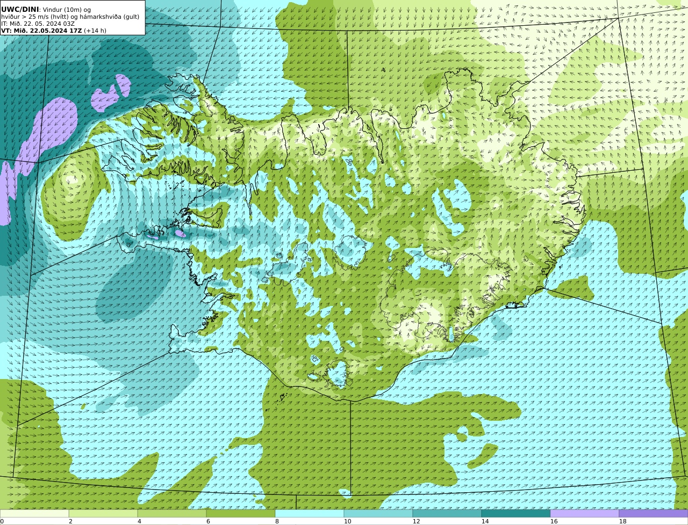Click the '(+14 h)' forecast offset text
This screenshot has height=525, width=688.
click(95, 31)
